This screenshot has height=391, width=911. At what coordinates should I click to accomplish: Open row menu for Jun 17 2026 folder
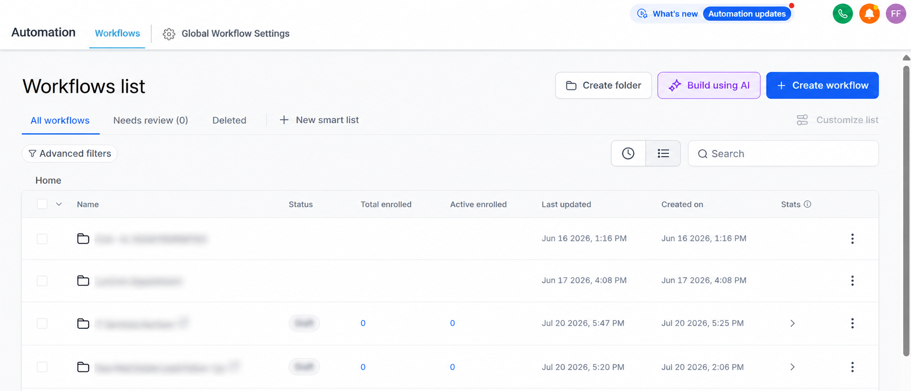(x=852, y=281)
